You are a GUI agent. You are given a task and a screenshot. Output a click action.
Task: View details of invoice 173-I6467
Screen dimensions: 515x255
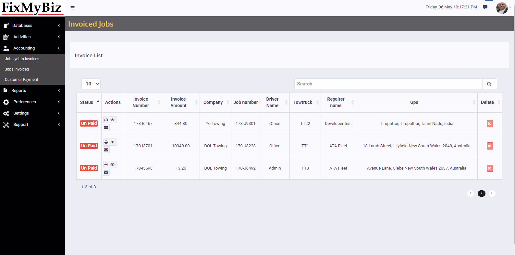113,120
